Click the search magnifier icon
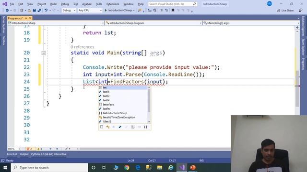 coord(194,4)
